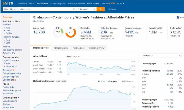Click the 23K referring domains value
Image resolution: width=184 pixels, height=110 pixels.
click(104, 32)
